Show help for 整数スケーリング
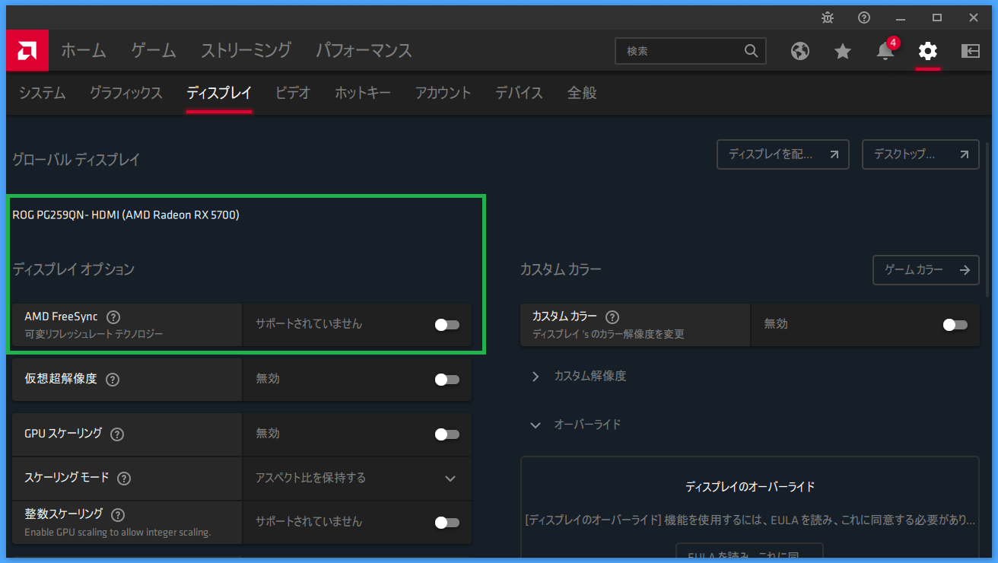The image size is (998, 563). [118, 515]
